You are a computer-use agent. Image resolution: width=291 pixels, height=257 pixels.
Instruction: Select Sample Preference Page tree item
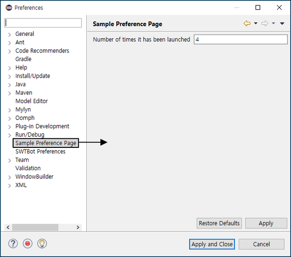pos(46,143)
